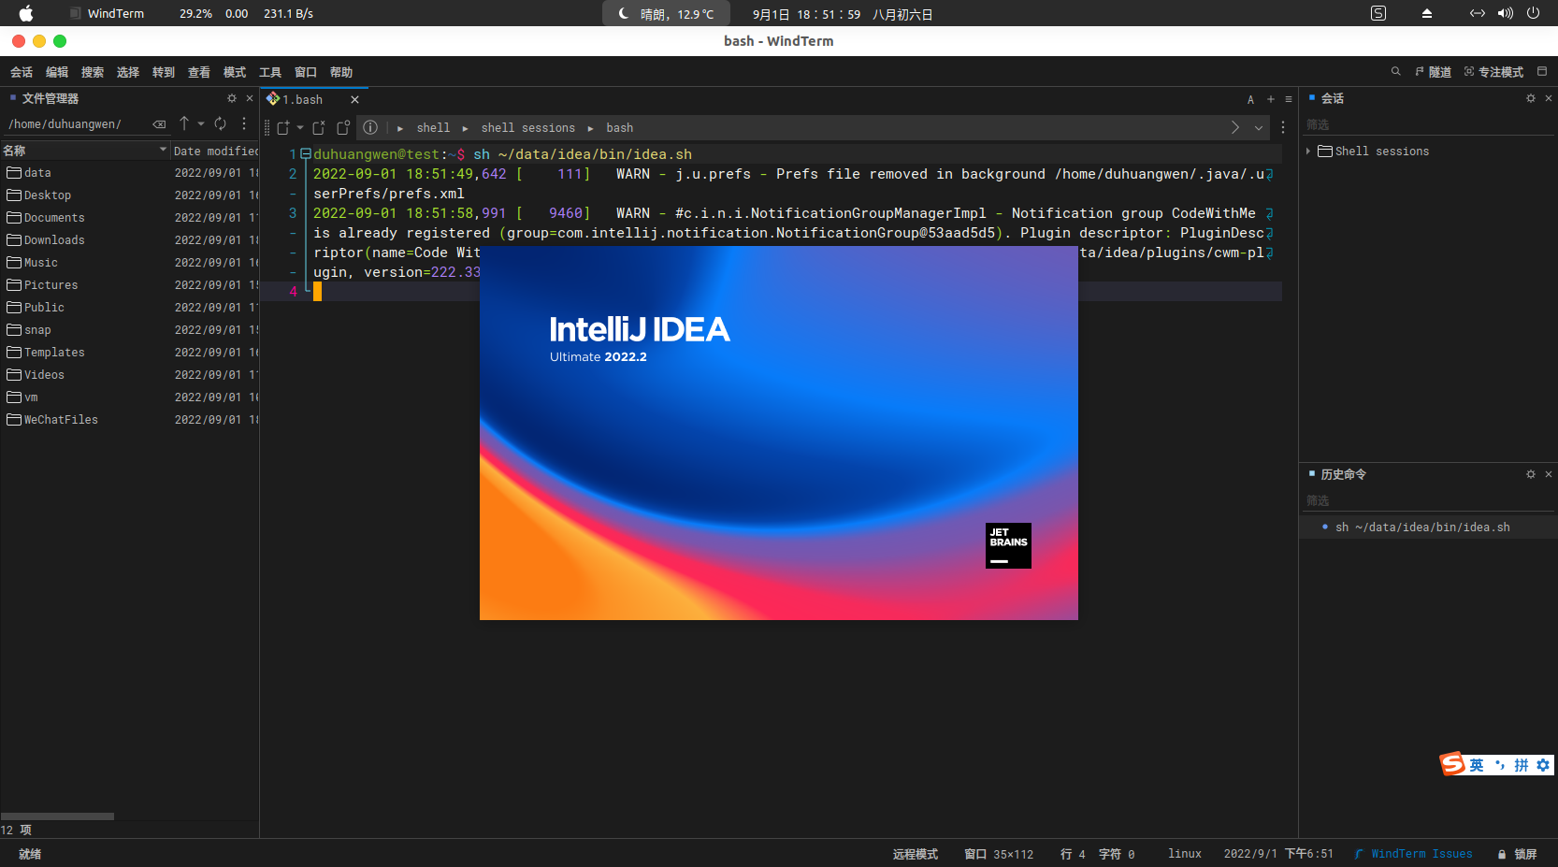Viewport: 1558px width, 867px height.
Task: Click the 远程模式 status bar entry
Action: [915, 854]
